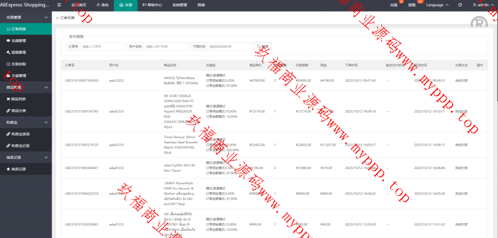
Task: Click the gavel icon beside 提现管理
Action: [8, 52]
